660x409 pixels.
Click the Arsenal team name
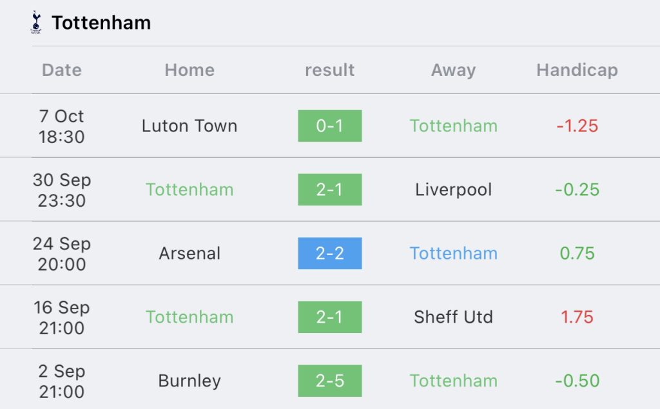pos(189,253)
